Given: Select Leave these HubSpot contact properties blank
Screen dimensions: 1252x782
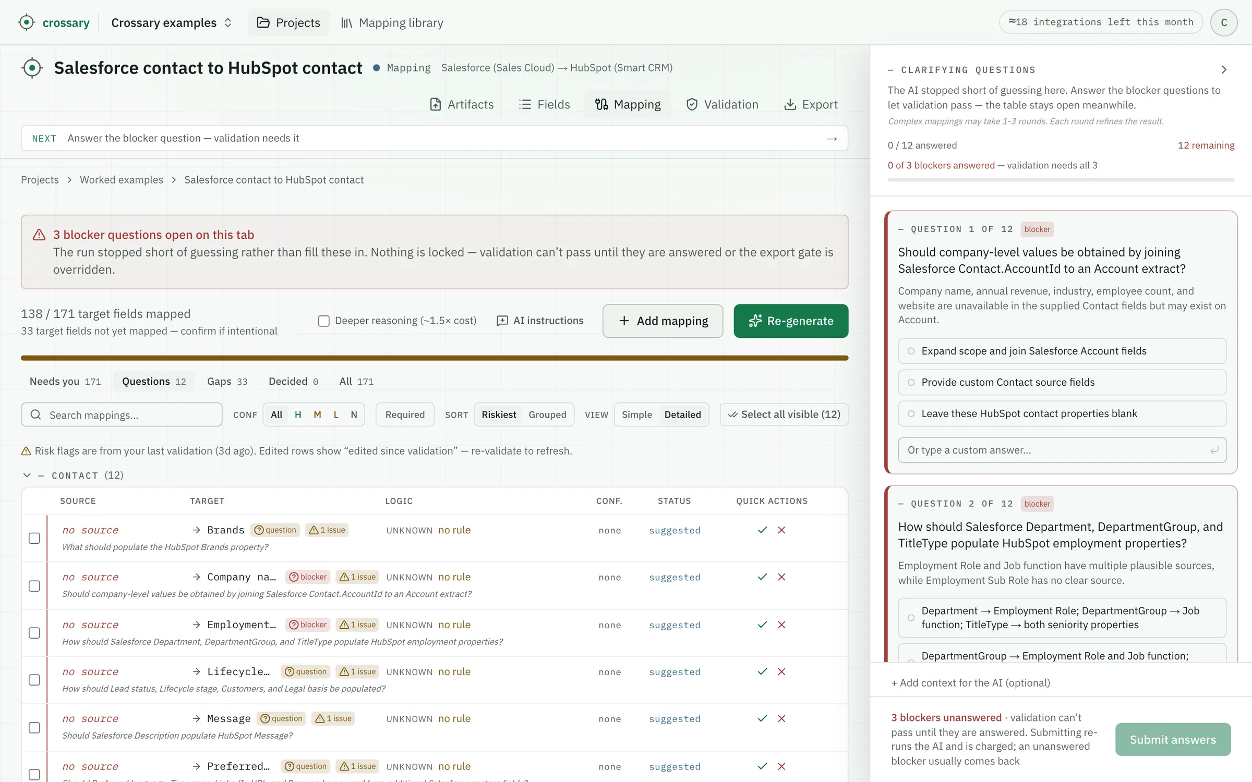Looking at the screenshot, I should (x=1062, y=413).
